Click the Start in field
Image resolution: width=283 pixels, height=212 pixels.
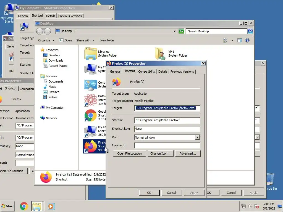click(167, 120)
